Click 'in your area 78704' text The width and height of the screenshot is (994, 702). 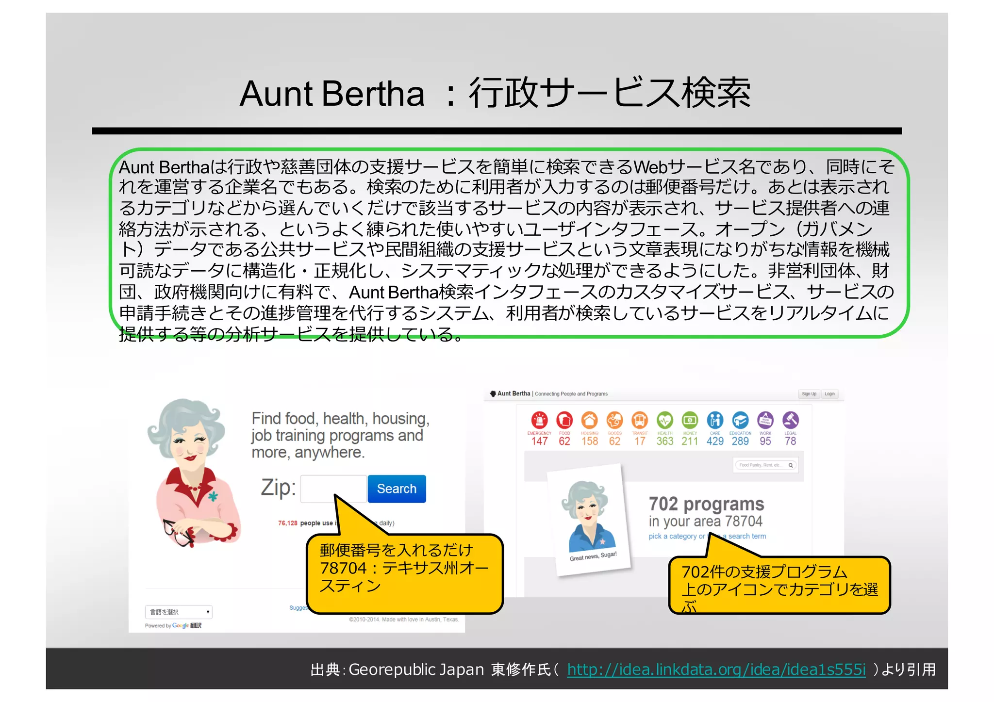pos(706,522)
